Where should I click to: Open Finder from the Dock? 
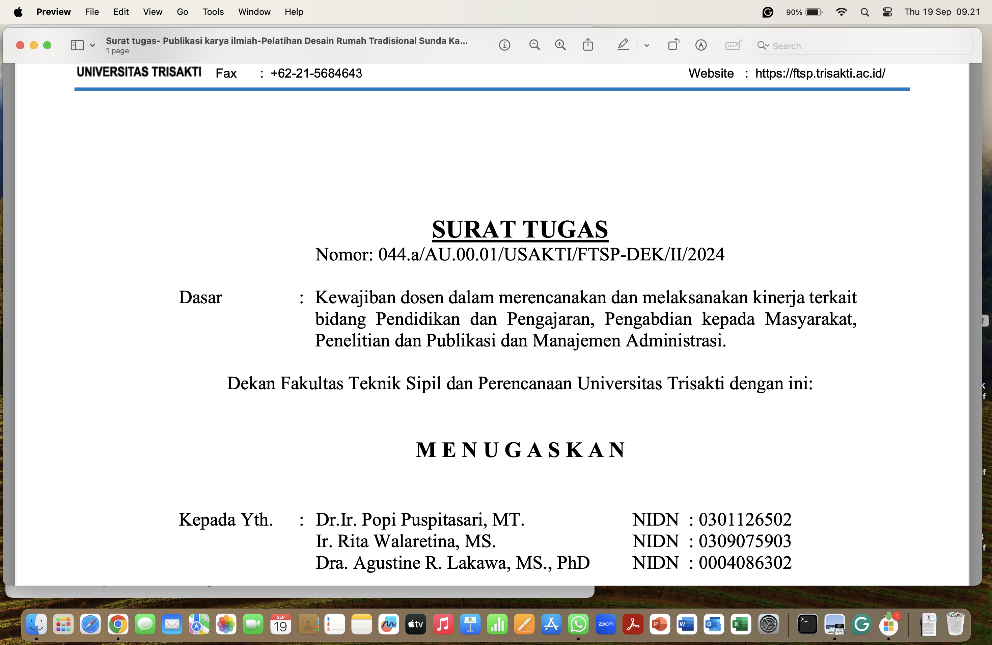37,624
